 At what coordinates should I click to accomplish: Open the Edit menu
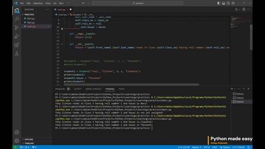click(29, 3)
